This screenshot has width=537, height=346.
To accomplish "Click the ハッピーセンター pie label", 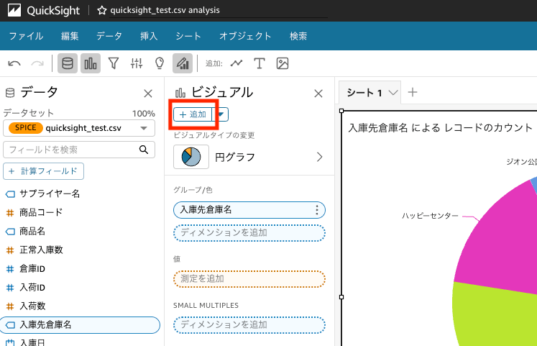I will (x=430, y=216).
